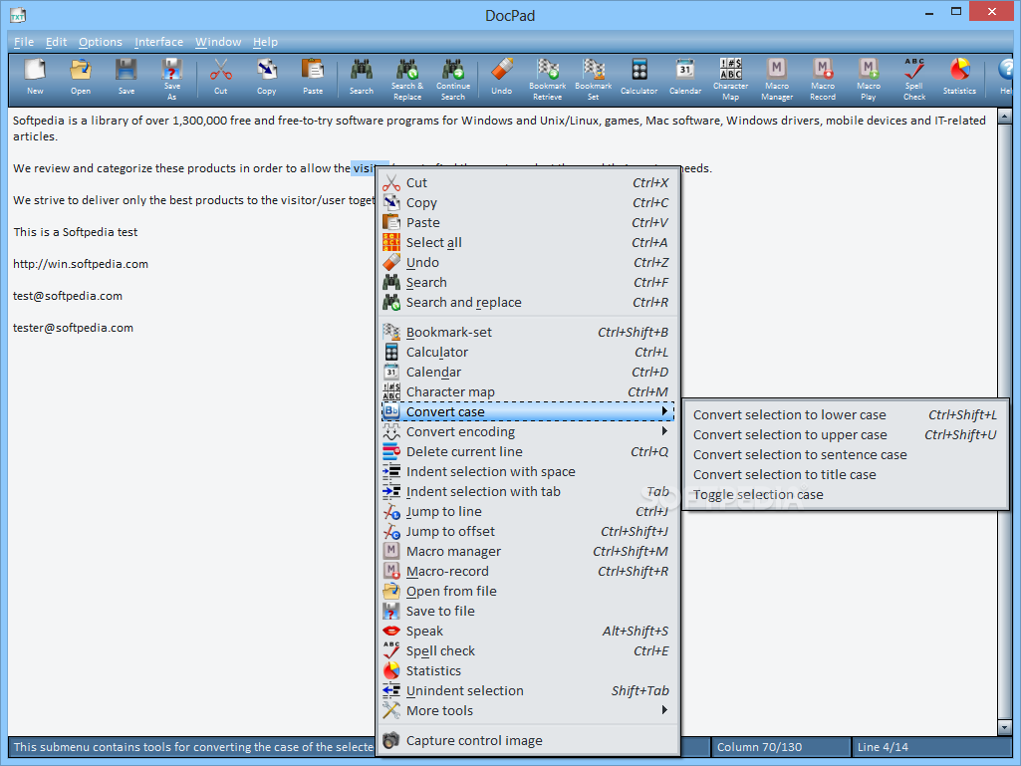Image resolution: width=1021 pixels, height=766 pixels.
Task: Choose Capture control image entry
Action: [527, 740]
